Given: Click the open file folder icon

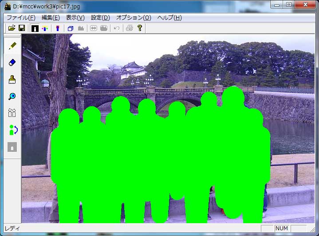Looking at the screenshot, I should tap(12, 28).
